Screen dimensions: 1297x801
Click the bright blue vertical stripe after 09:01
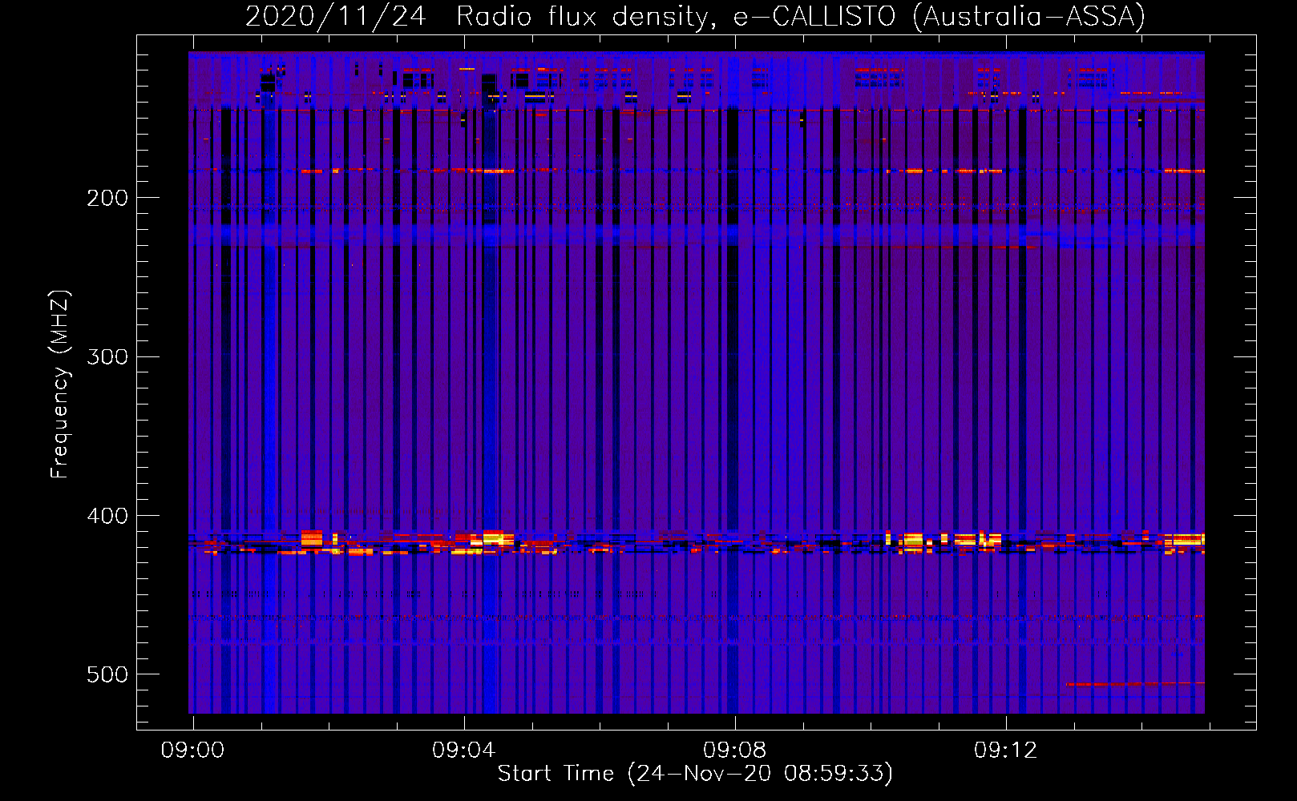coord(269,400)
